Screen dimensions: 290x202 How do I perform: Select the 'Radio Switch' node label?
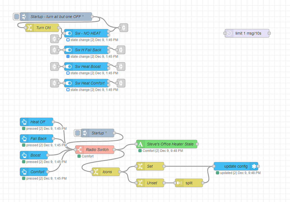(97, 150)
